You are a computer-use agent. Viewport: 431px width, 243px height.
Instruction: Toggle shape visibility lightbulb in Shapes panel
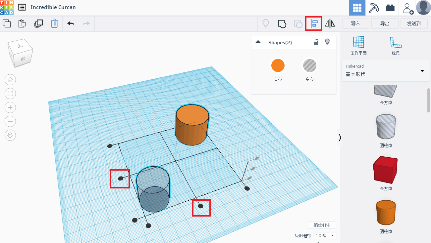327,42
